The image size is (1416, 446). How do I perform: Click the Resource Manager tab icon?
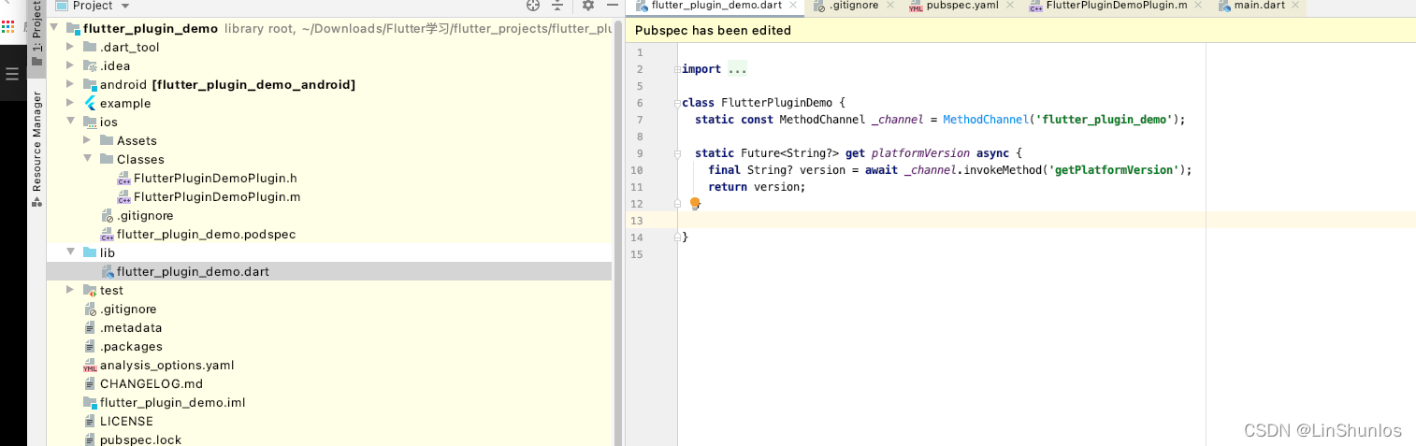(x=36, y=201)
